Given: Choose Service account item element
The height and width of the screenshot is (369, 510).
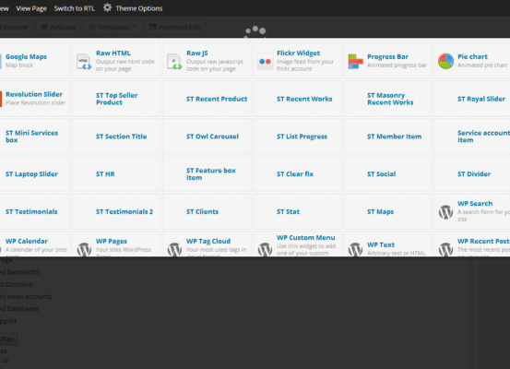Looking at the screenshot, I should [472, 137].
